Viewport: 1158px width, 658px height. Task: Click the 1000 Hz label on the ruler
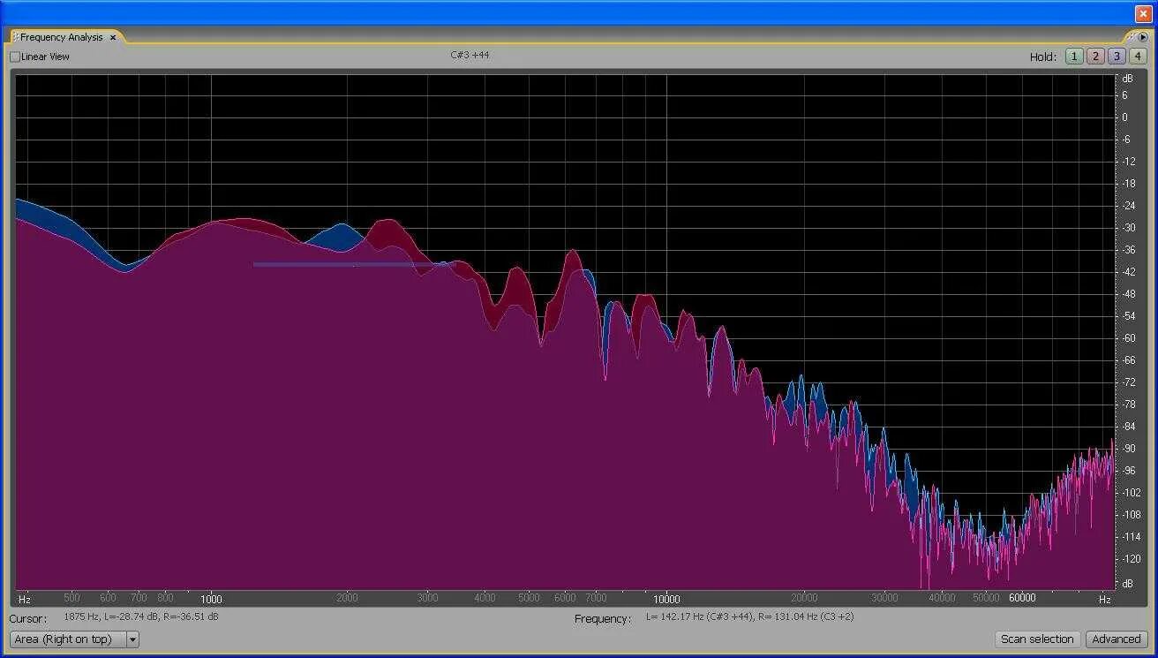(211, 598)
